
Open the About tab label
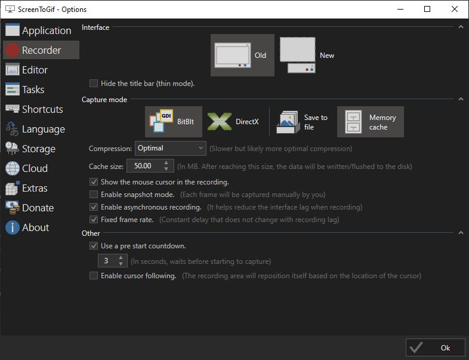click(35, 227)
